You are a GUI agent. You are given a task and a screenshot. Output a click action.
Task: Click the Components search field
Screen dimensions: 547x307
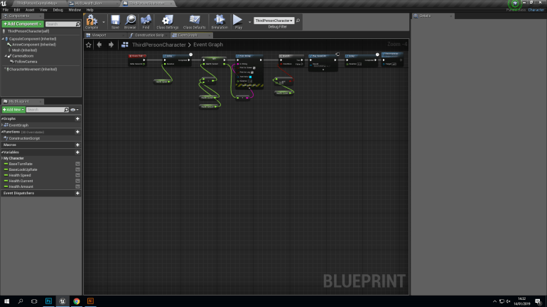[x=60, y=24]
